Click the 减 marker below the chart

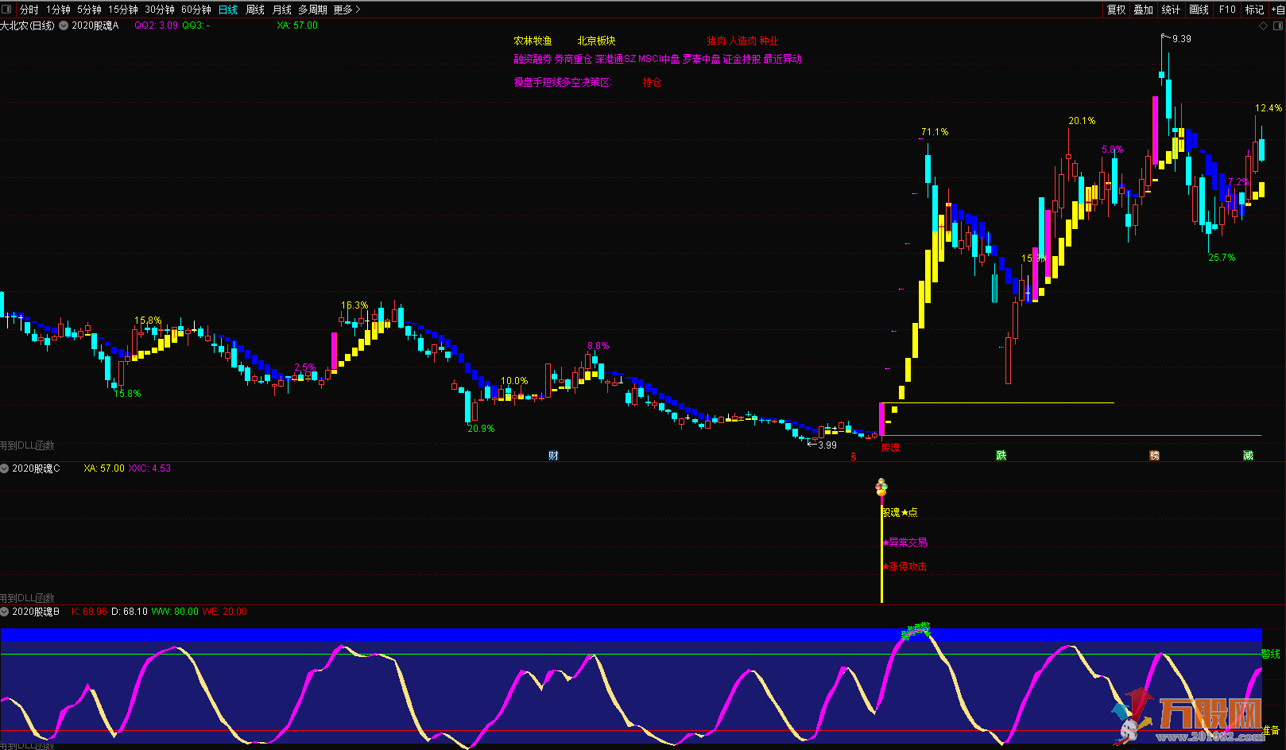1248,456
